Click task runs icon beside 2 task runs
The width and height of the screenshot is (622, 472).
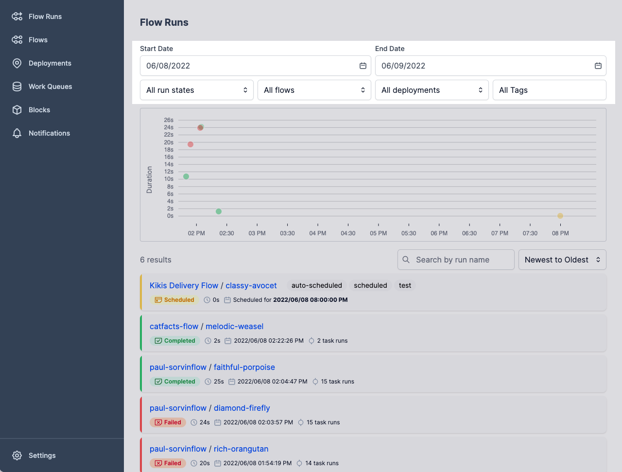coord(311,341)
